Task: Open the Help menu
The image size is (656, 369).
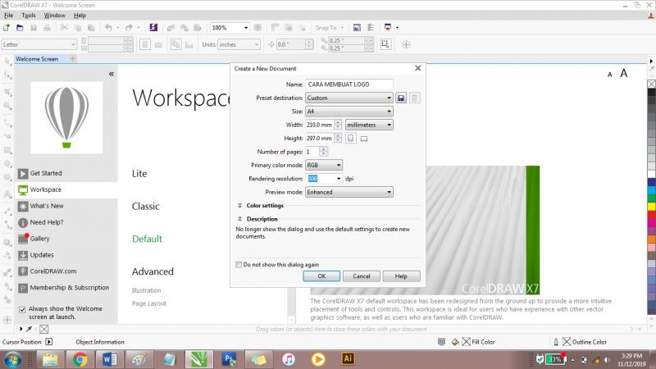Action: [80, 16]
